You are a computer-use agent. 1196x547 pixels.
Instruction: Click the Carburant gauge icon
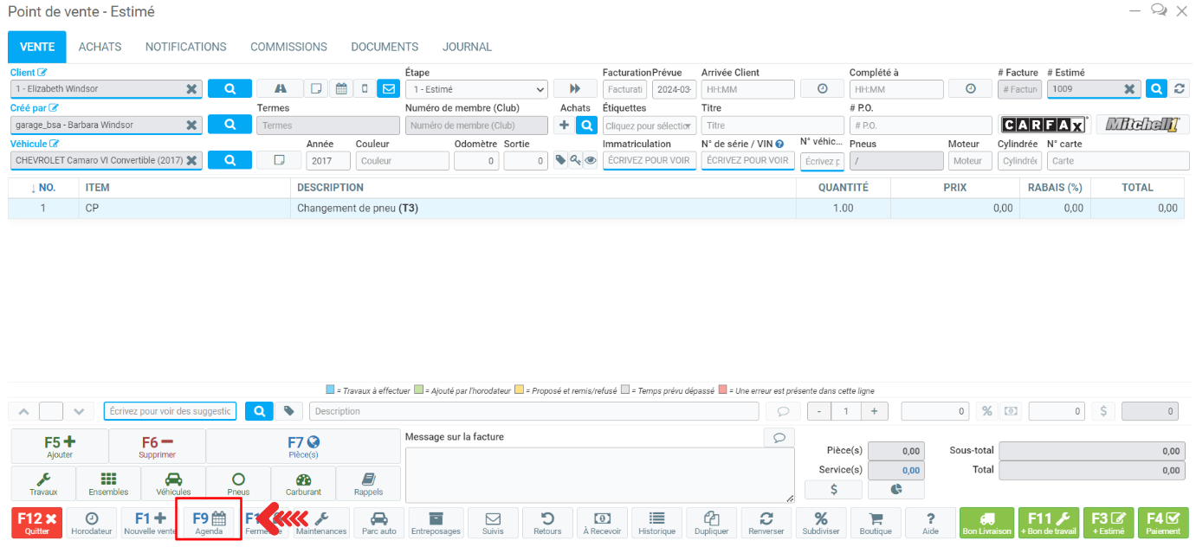[303, 483]
